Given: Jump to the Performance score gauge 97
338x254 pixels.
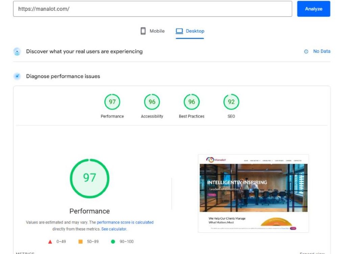Looking at the screenshot, I should tap(112, 102).
